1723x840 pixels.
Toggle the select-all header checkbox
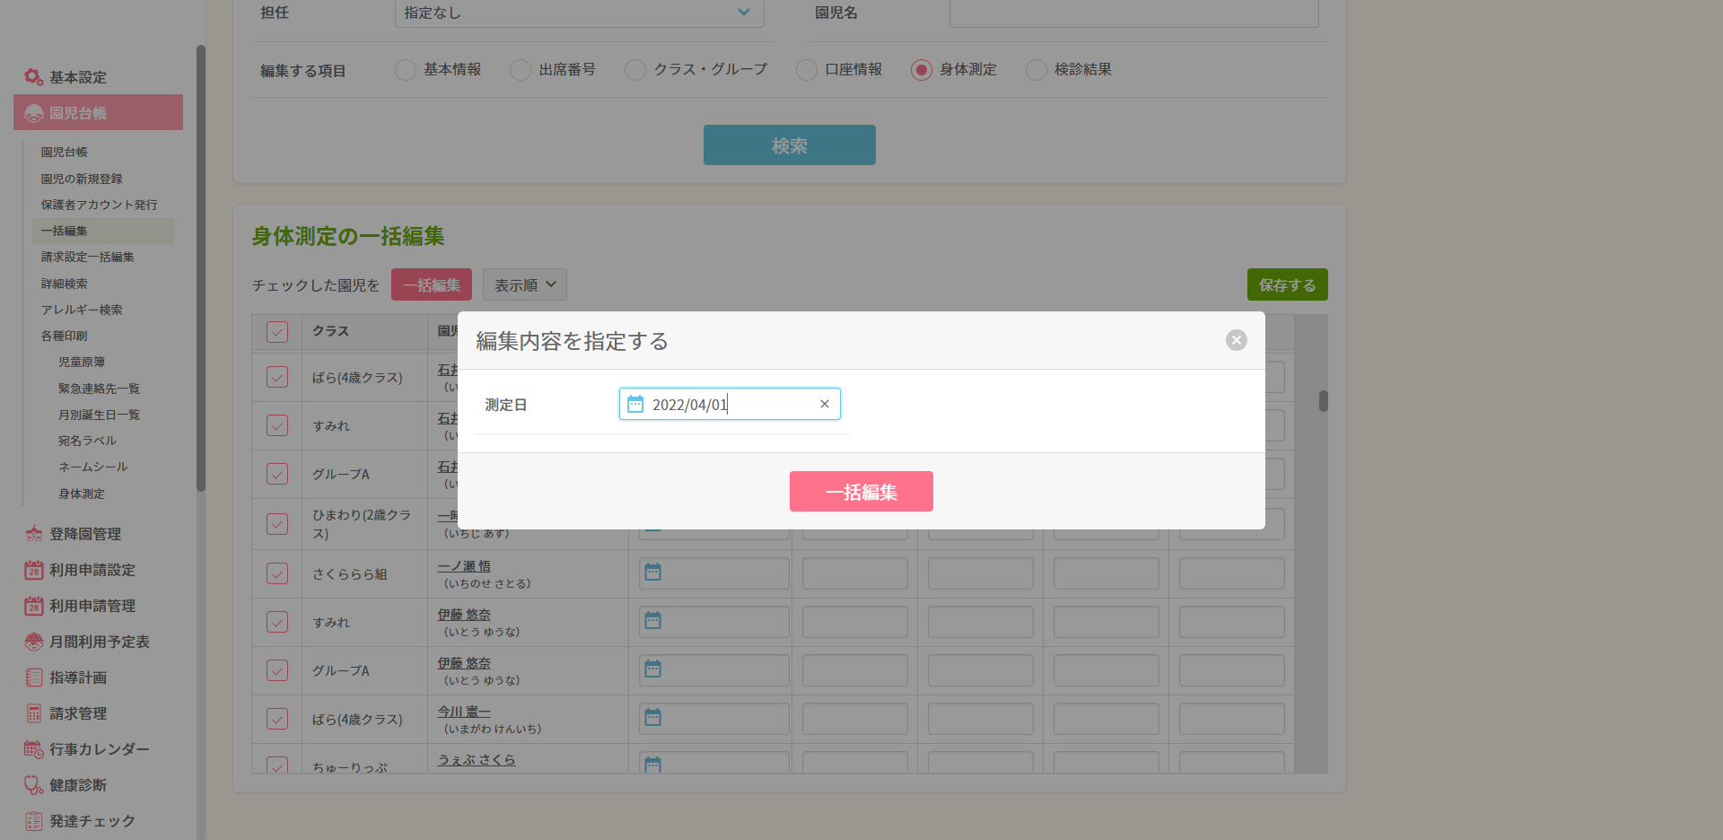[277, 332]
